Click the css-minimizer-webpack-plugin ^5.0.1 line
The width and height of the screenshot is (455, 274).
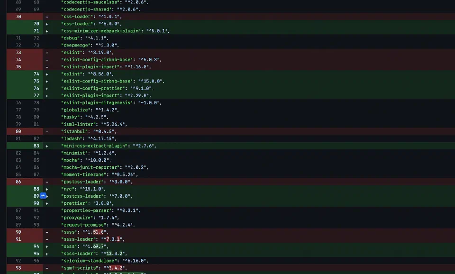click(231, 31)
